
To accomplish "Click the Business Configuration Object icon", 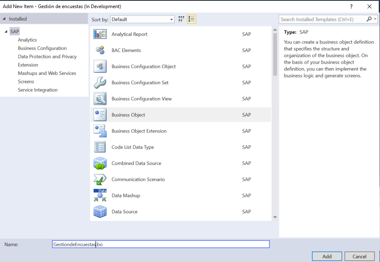I will pos(100,66).
